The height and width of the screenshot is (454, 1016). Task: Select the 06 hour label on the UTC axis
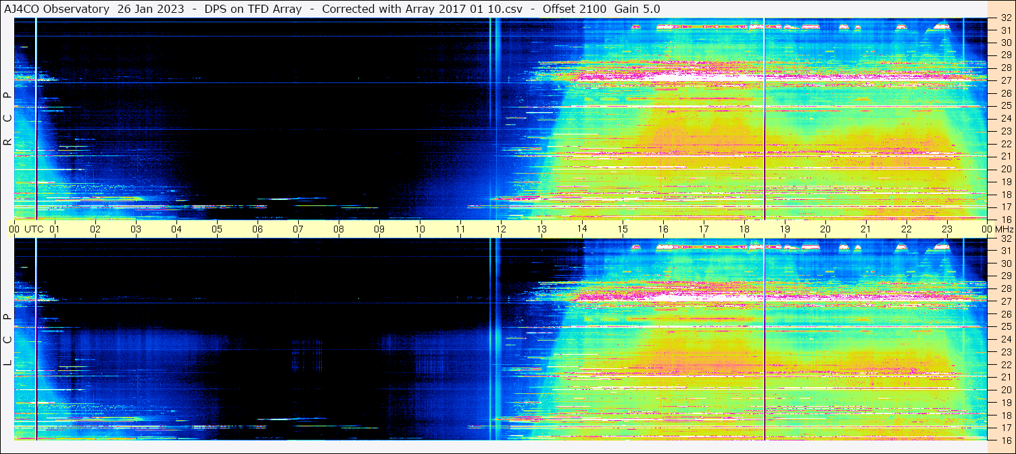[258, 229]
